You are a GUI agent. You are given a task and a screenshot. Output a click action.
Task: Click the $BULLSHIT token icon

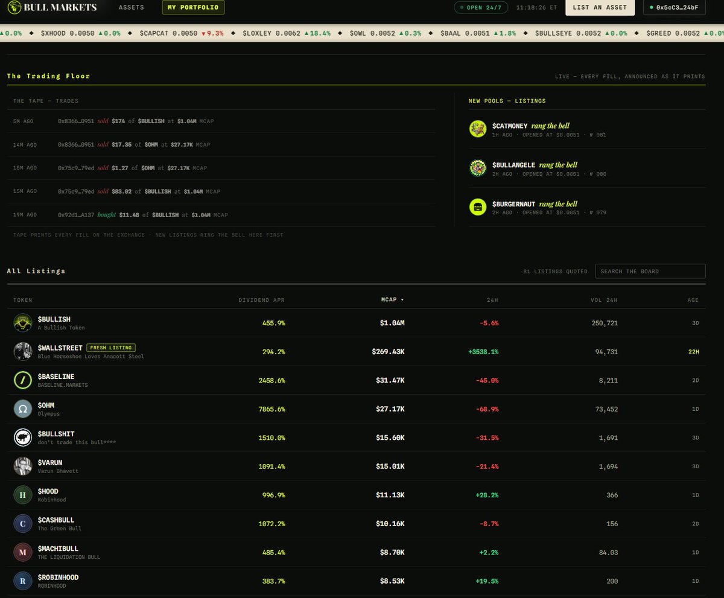click(x=22, y=437)
